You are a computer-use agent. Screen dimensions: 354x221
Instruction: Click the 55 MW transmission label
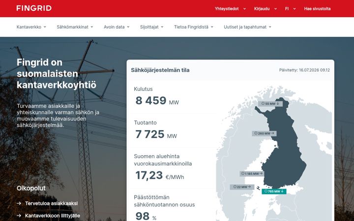tap(270, 104)
